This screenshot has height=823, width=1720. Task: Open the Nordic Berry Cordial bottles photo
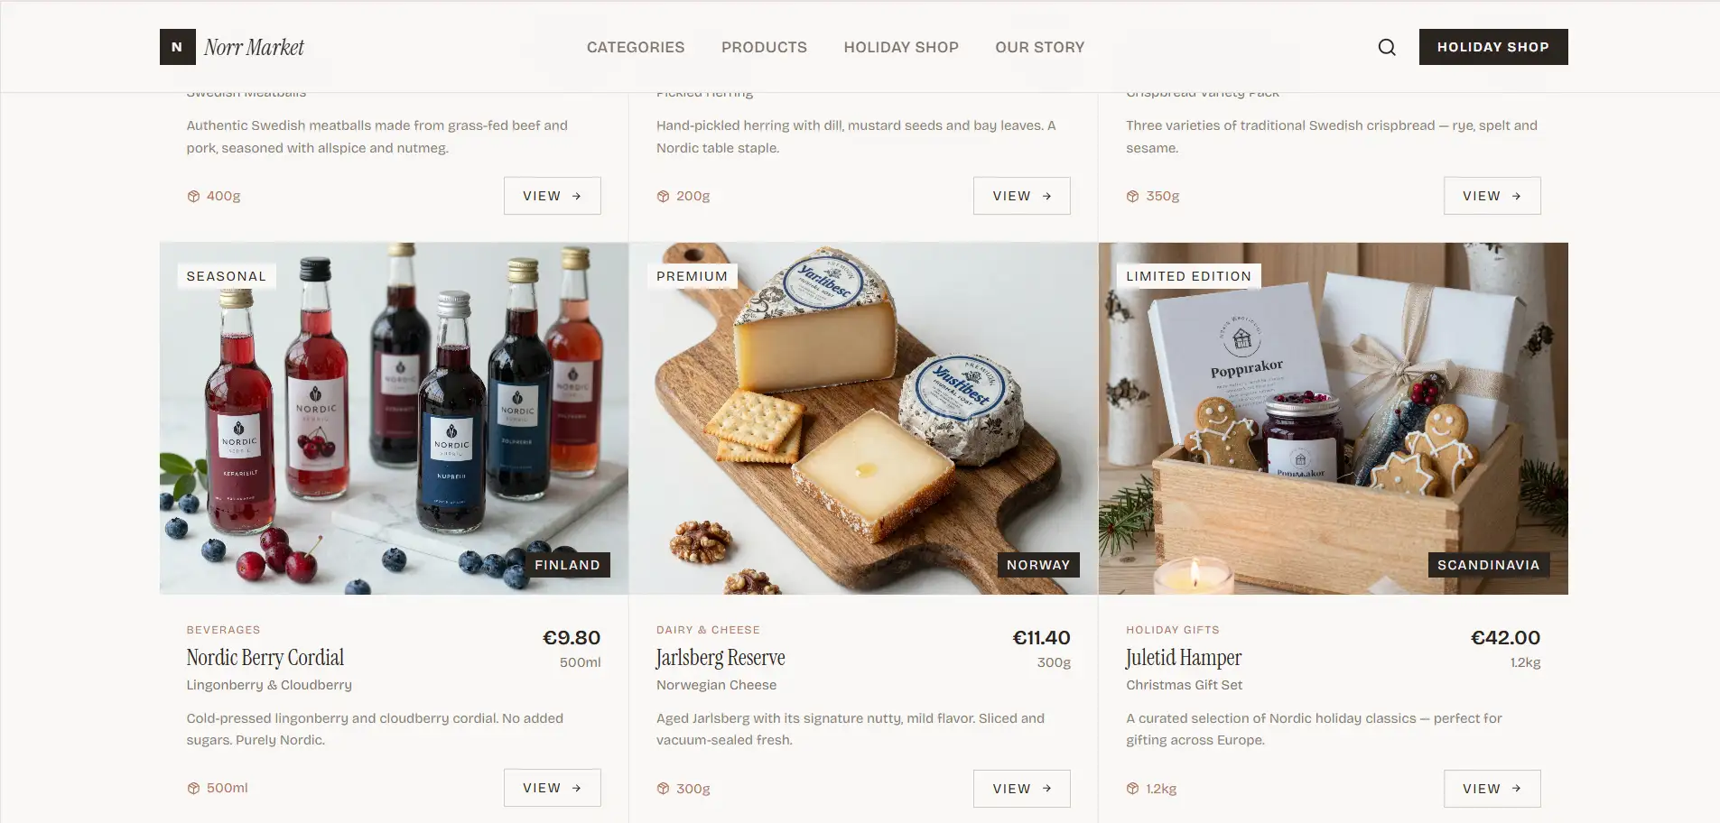(394, 419)
